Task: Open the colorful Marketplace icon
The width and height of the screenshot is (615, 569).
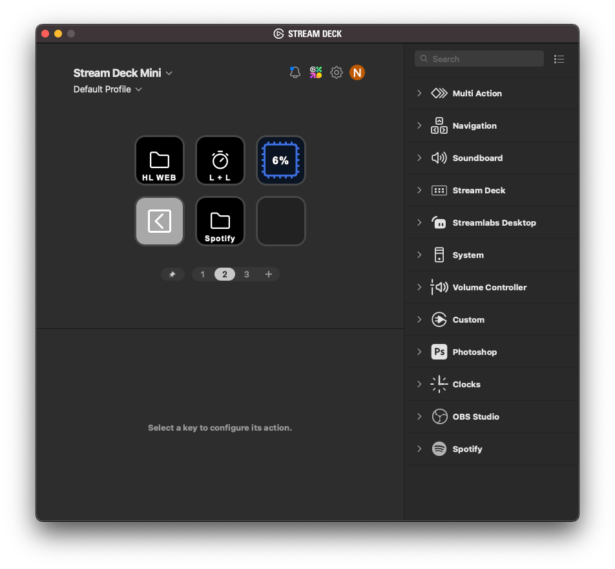Action: click(x=316, y=72)
